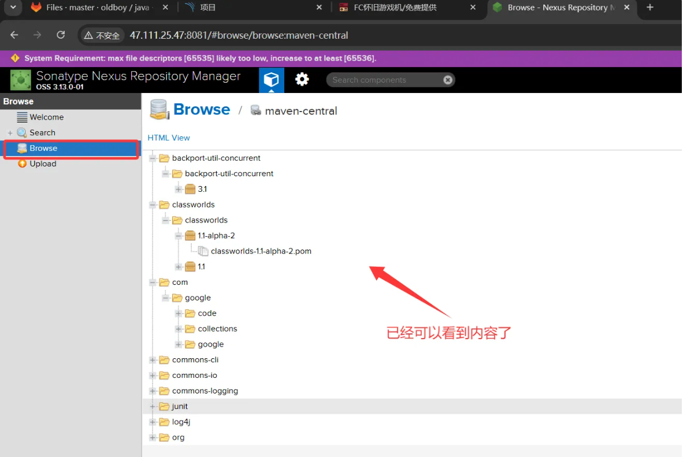Click the Browse breadcrumb heading

coord(201,109)
